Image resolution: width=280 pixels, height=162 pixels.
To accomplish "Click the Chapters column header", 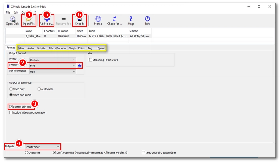I will click(50, 31).
